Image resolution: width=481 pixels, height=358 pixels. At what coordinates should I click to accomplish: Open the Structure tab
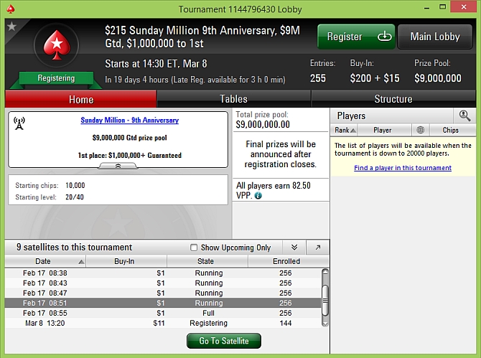tap(393, 99)
